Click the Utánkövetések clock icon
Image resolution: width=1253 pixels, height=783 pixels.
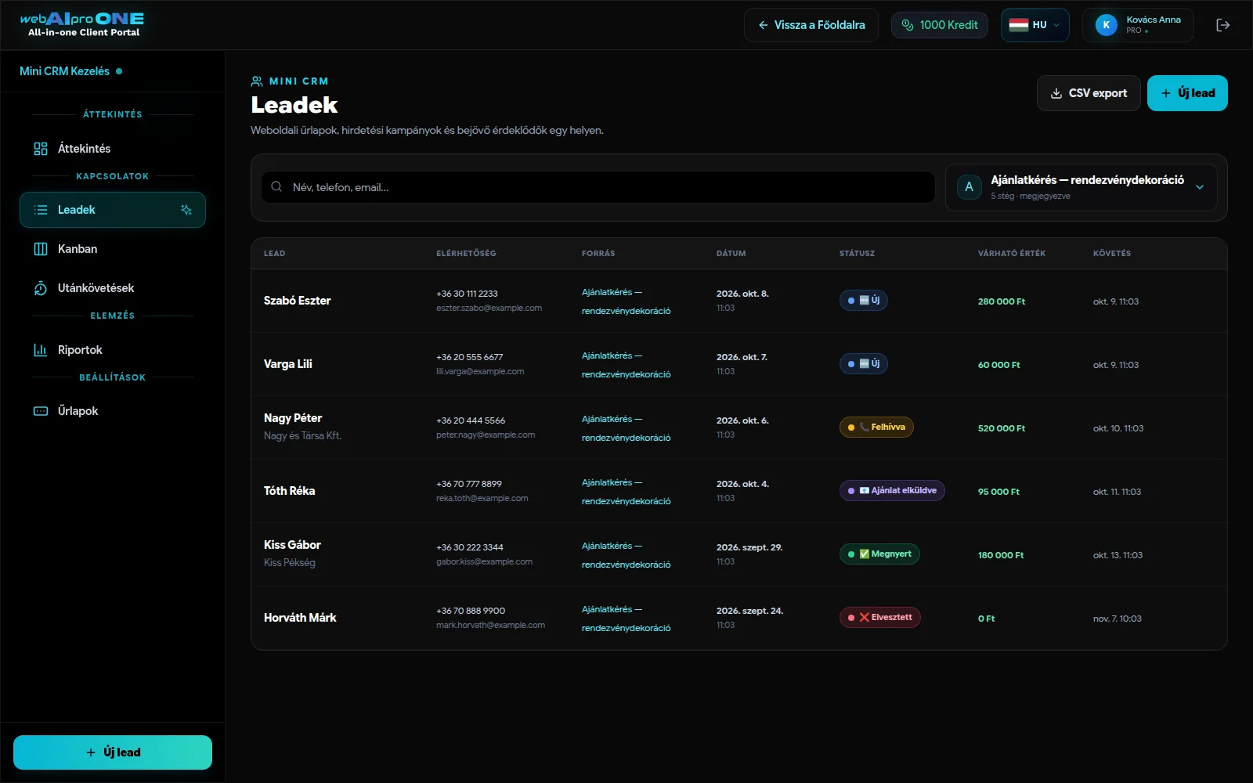(x=41, y=288)
